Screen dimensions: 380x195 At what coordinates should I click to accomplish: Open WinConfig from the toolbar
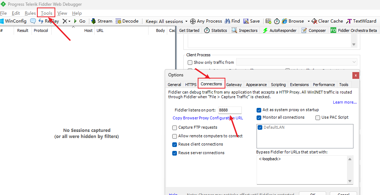click(x=13, y=21)
